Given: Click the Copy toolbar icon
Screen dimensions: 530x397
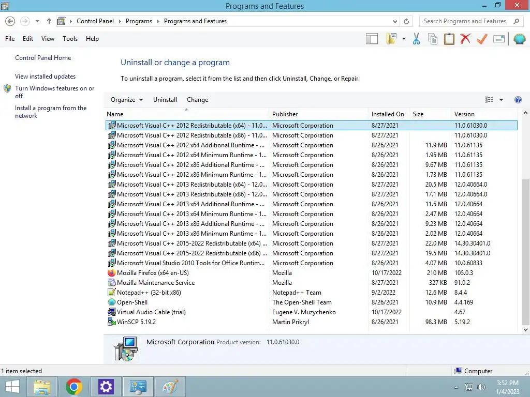Looking at the screenshot, I should coord(433,39).
